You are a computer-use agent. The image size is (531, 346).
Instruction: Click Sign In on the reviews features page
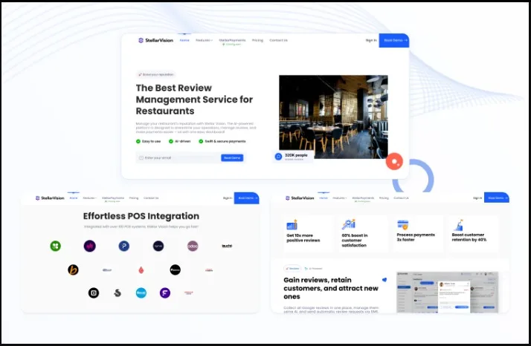(x=477, y=198)
